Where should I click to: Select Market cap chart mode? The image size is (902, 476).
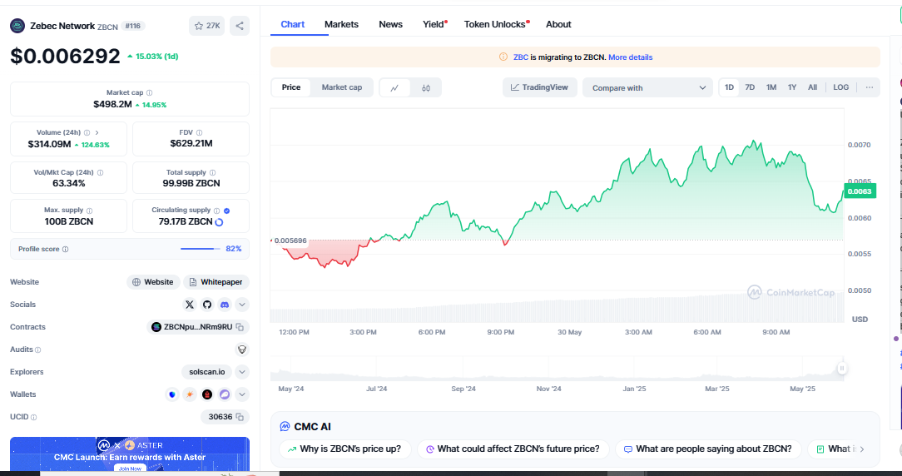(x=342, y=87)
